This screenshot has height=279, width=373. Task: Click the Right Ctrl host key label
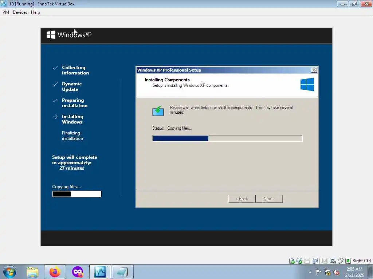pyautogui.click(x=362, y=261)
